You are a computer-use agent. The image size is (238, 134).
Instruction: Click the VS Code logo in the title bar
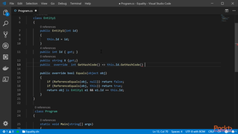4,3
